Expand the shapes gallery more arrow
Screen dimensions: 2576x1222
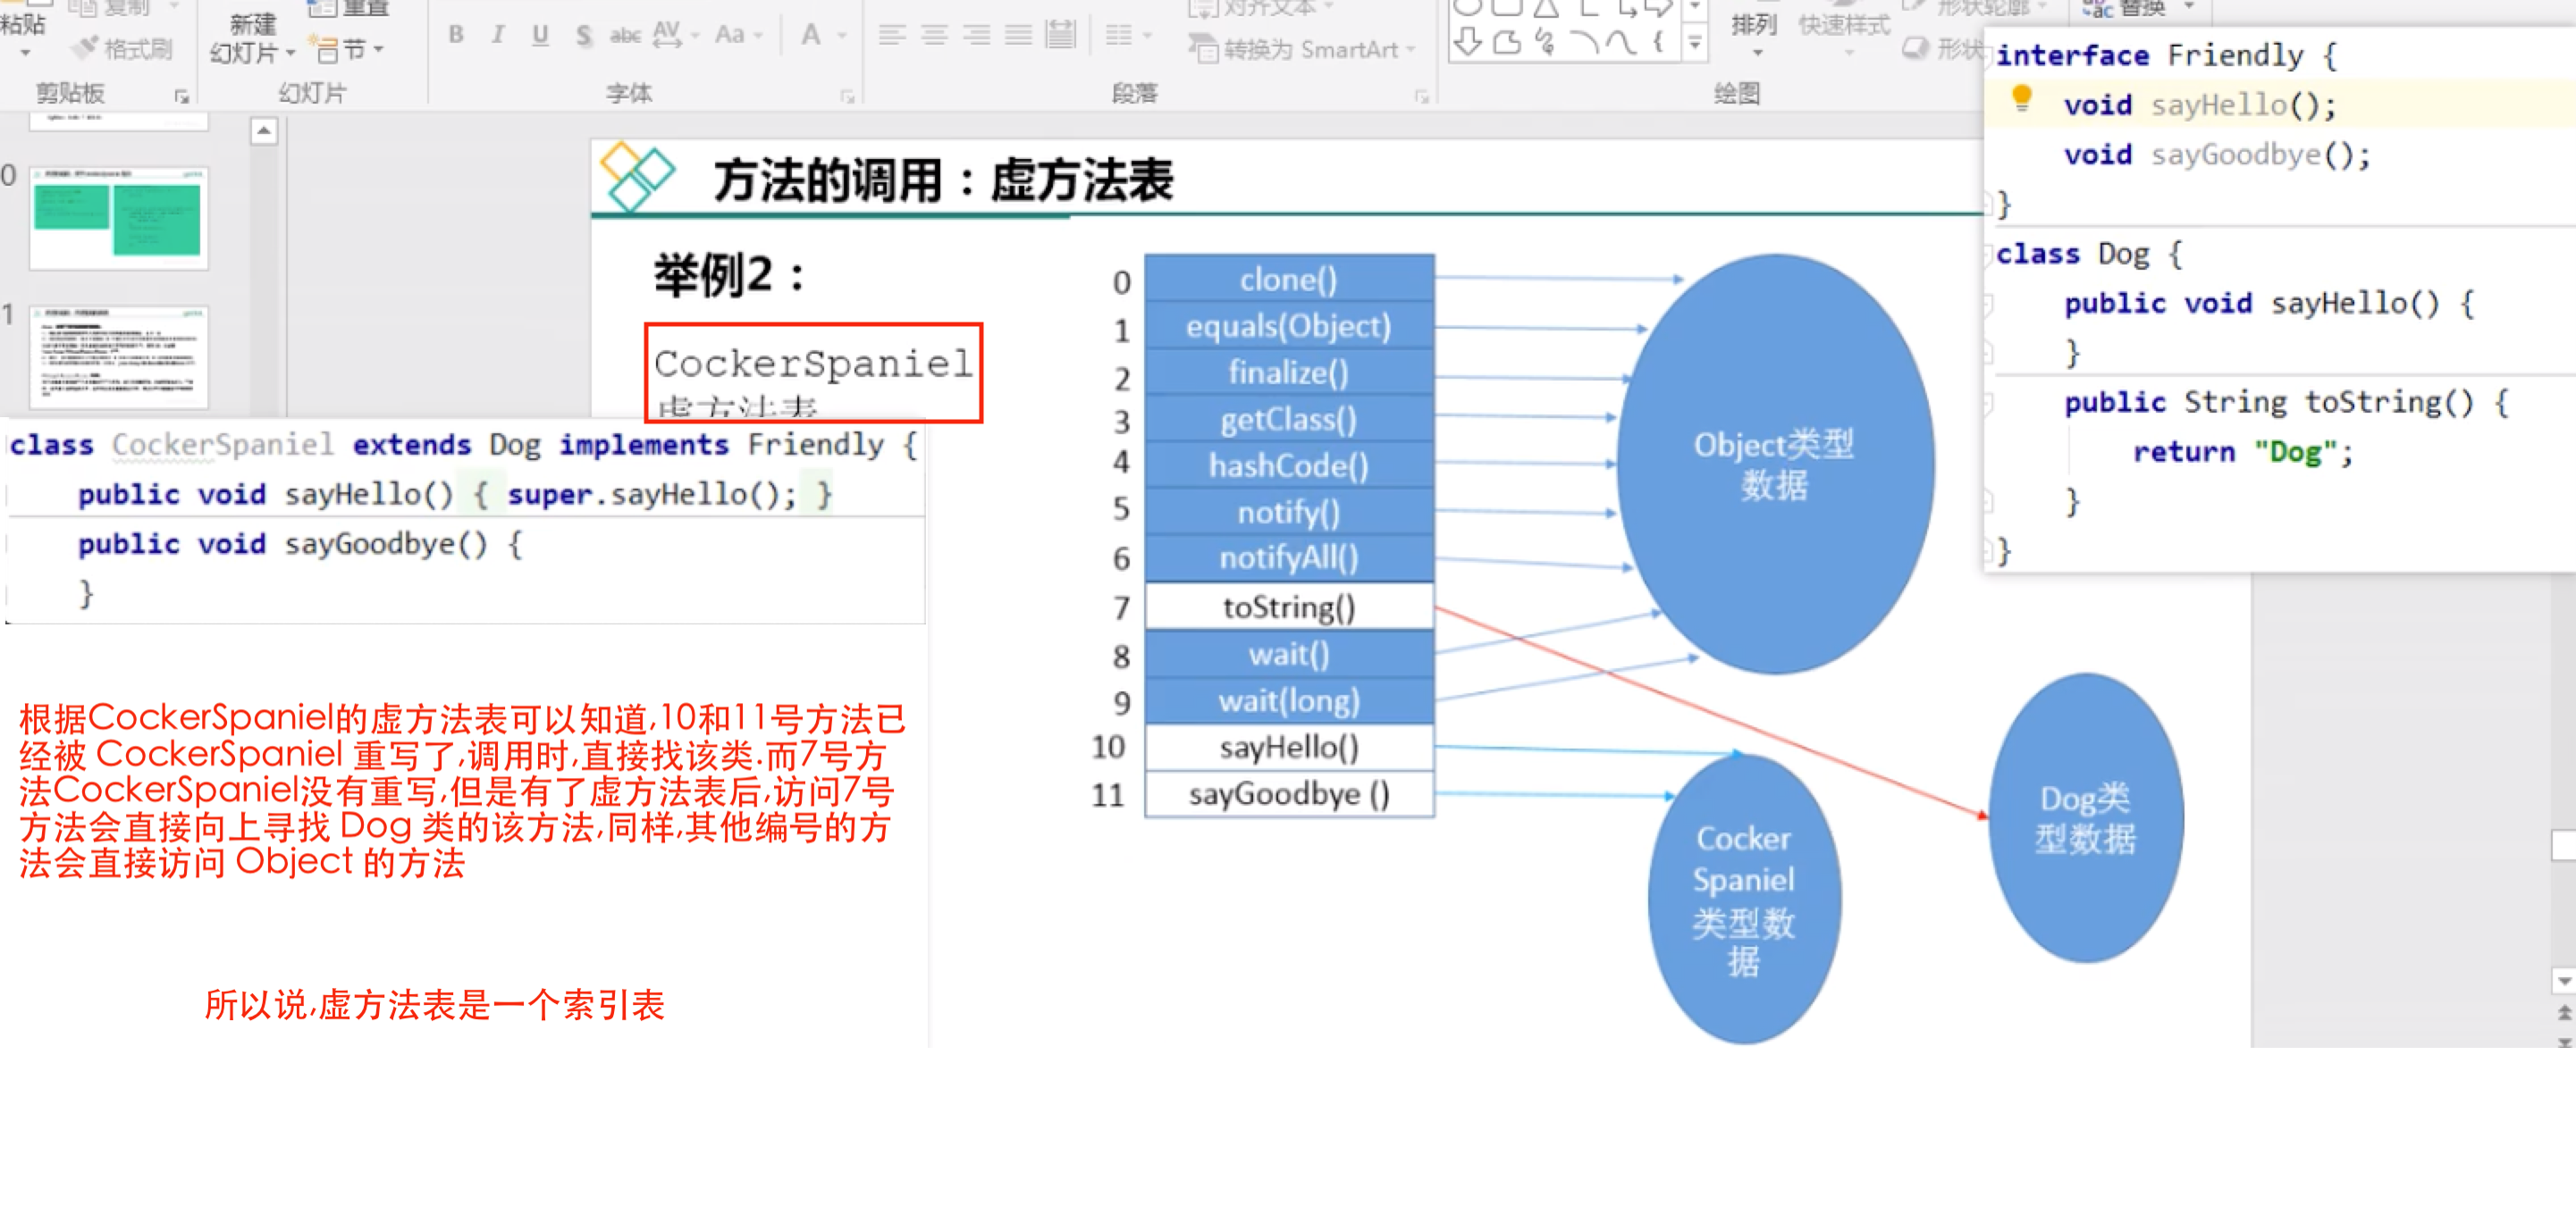1694,44
